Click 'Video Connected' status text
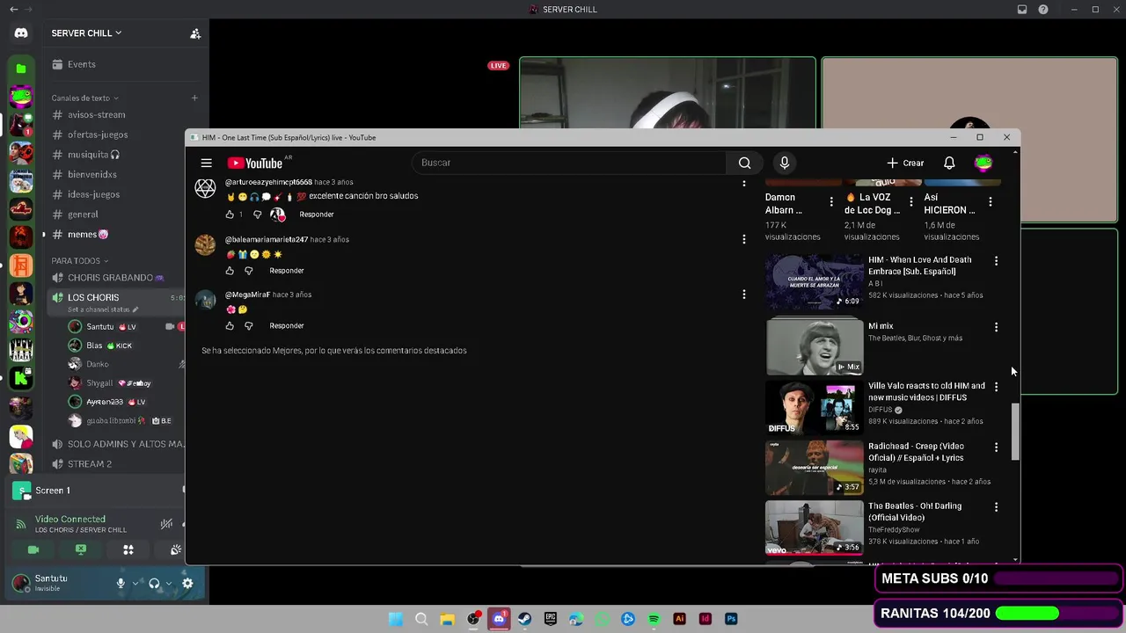 point(70,520)
